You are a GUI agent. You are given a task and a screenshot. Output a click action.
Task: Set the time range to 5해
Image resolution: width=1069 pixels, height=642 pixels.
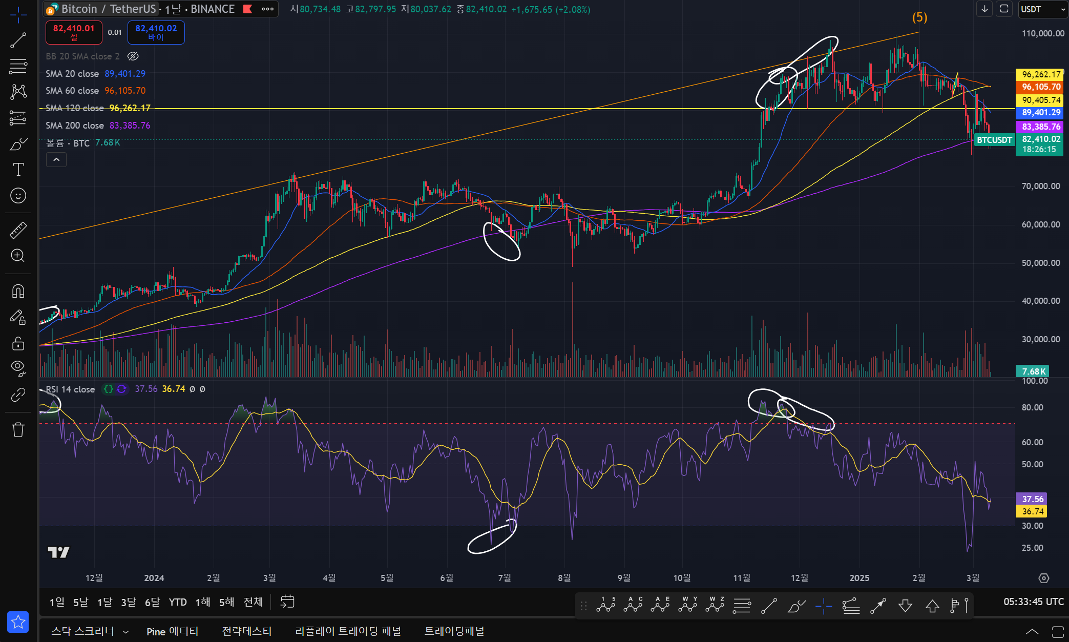[x=226, y=602]
